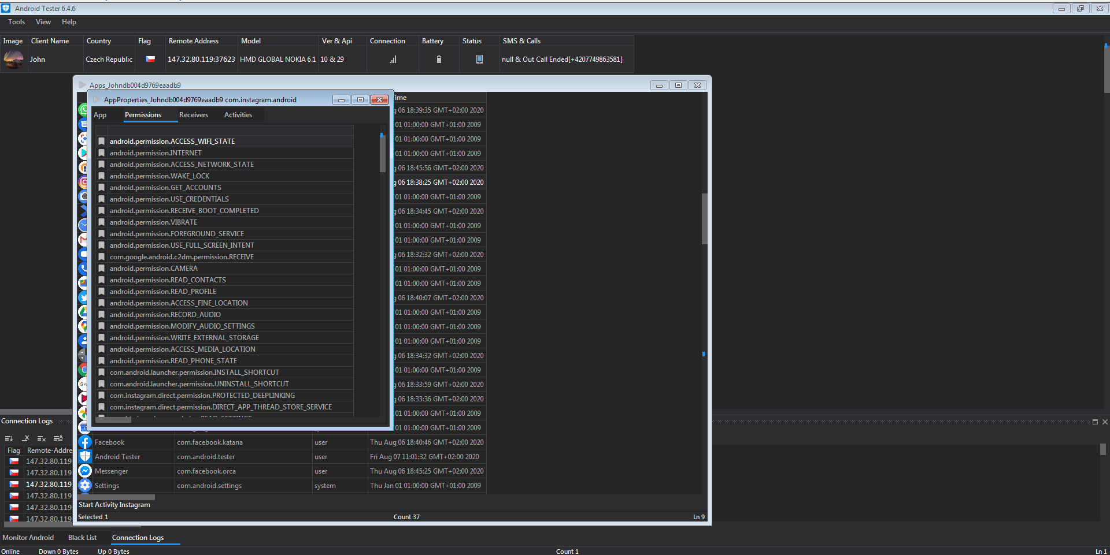Click the battery icon in John's row

439,59
